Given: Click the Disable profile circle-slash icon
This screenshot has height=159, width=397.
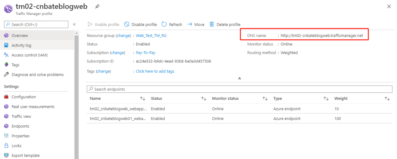Looking at the screenshot, I should click(126, 24).
